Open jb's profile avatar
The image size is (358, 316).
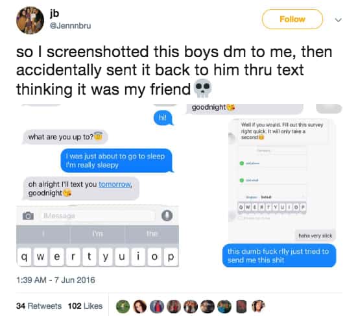point(30,20)
